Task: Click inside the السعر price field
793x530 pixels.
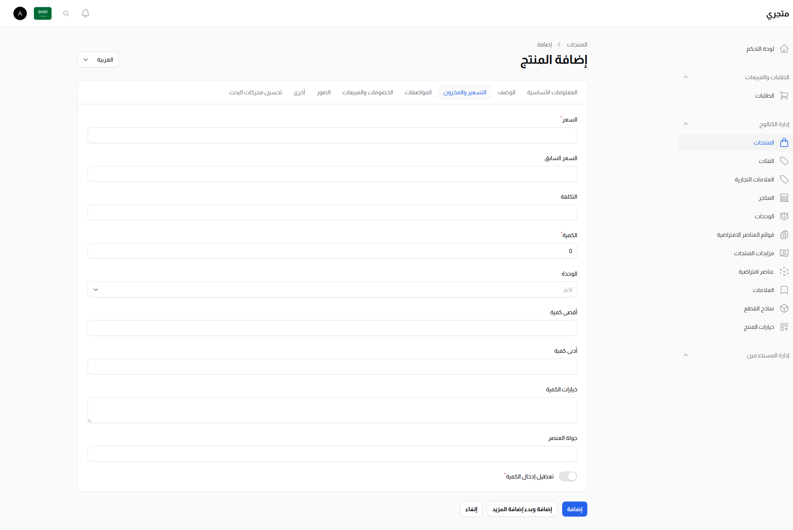Action: tap(332, 135)
